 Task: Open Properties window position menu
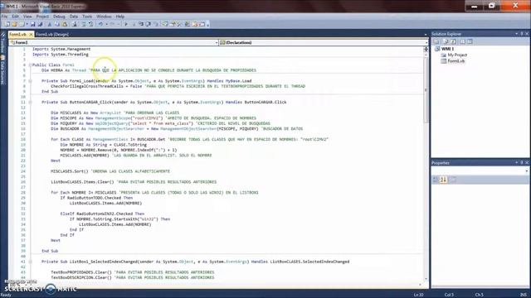click(x=517, y=163)
